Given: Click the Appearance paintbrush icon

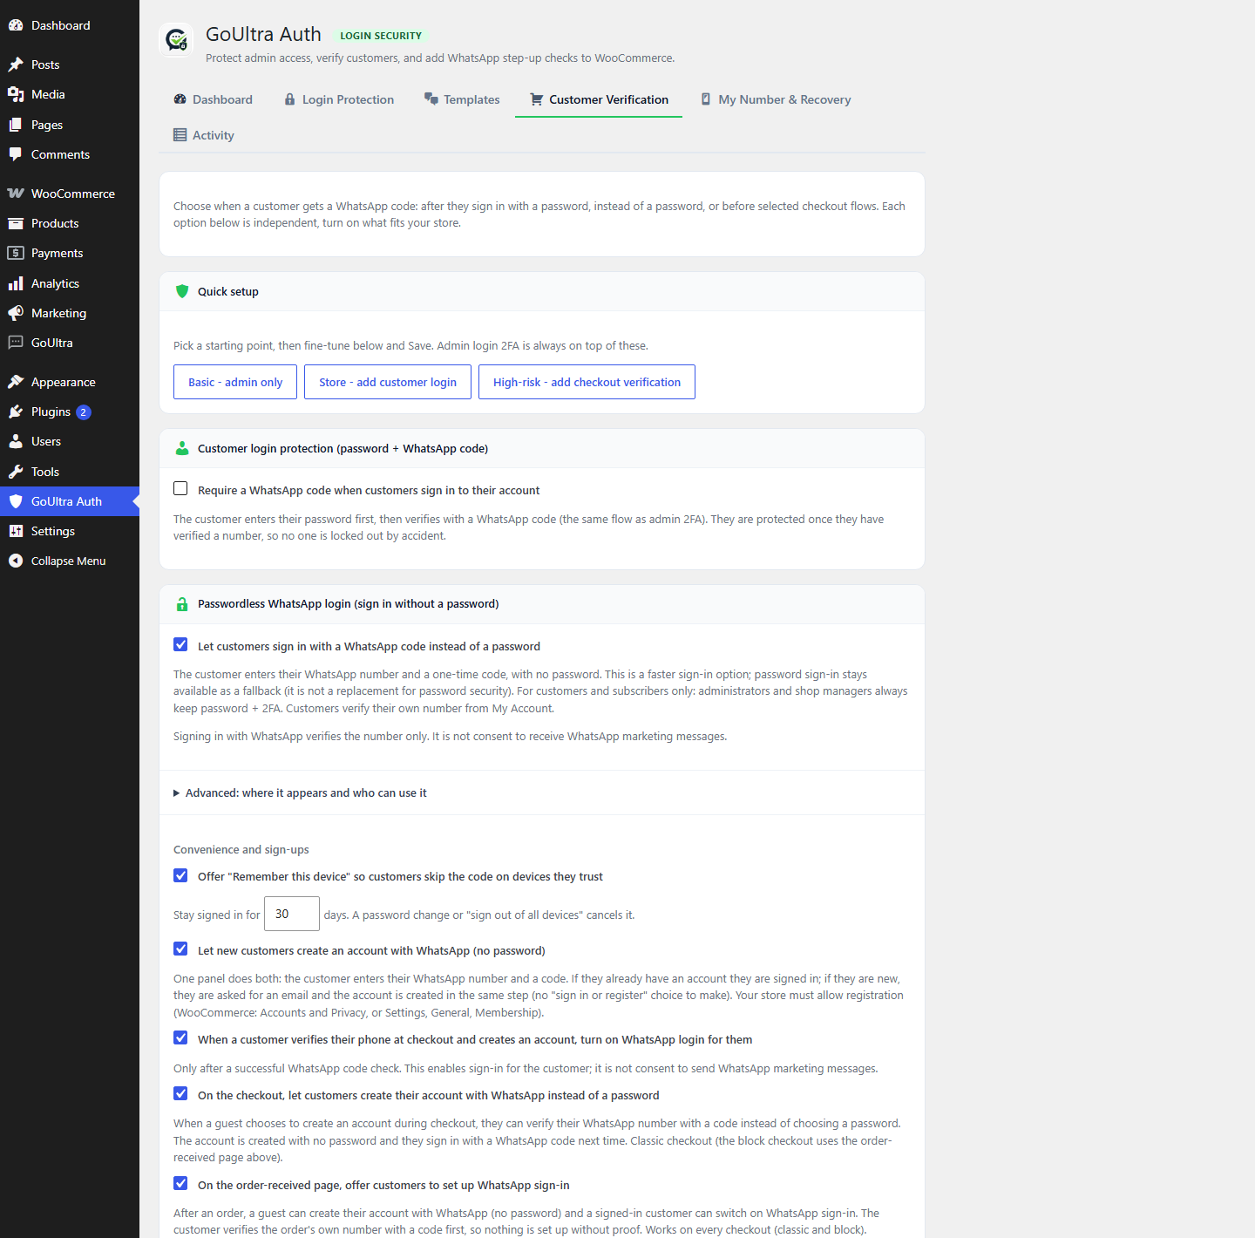Looking at the screenshot, I should click(x=16, y=382).
